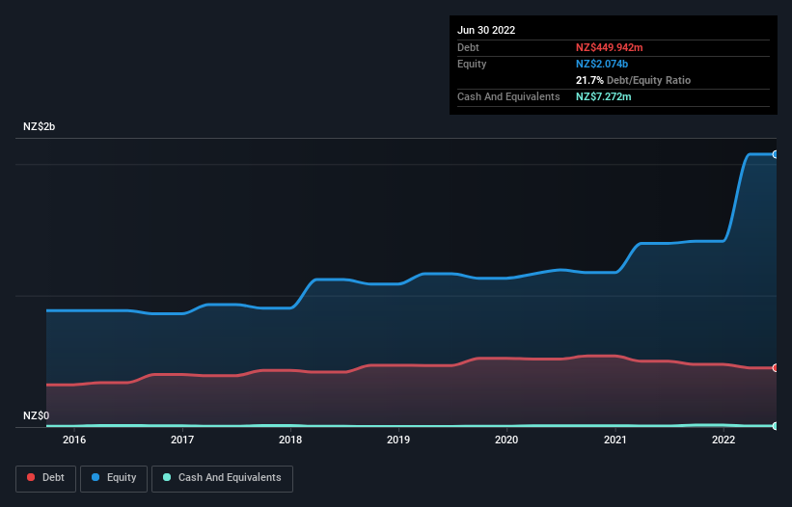
Task: Toggle the Equity legend button
Action: 114,478
